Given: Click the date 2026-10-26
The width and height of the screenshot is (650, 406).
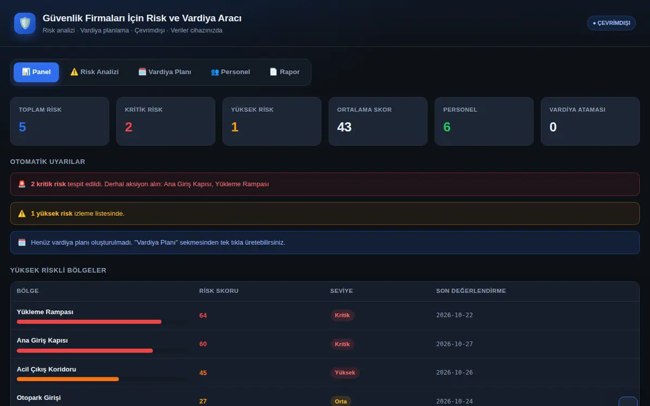Looking at the screenshot, I should tap(454, 372).
